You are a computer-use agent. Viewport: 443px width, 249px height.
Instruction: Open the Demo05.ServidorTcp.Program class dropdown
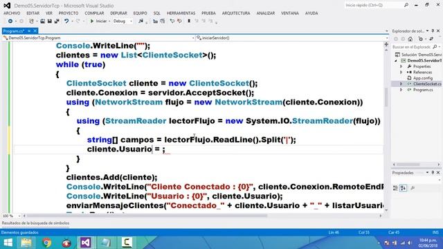(x=99, y=38)
